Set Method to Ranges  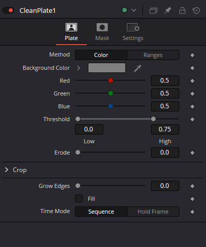(x=153, y=55)
